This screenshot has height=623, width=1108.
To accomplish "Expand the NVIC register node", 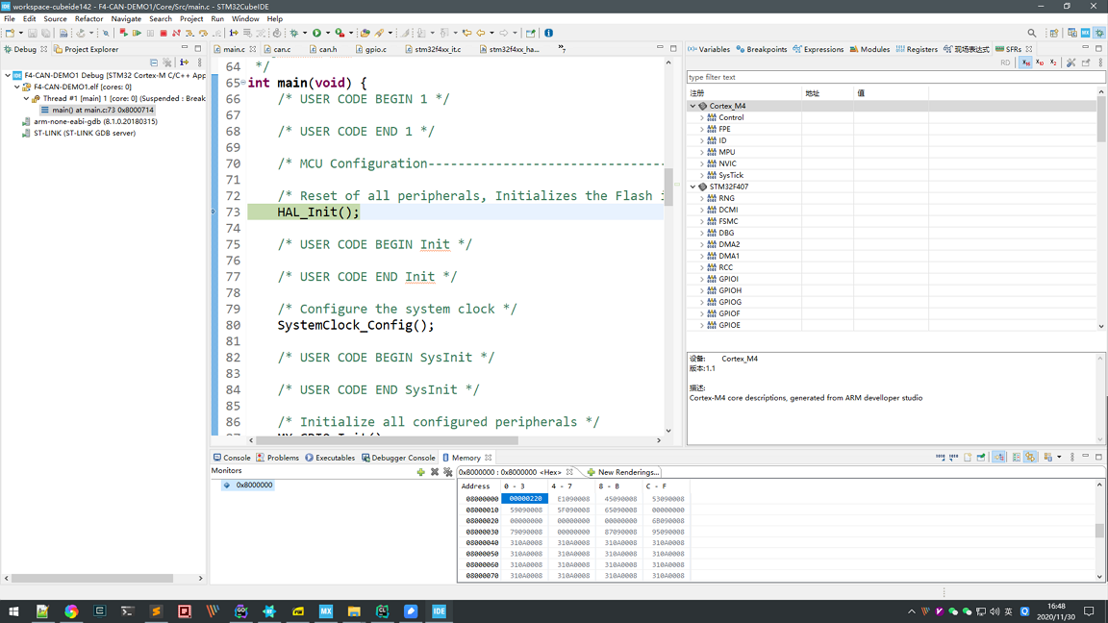I will 702,163.
